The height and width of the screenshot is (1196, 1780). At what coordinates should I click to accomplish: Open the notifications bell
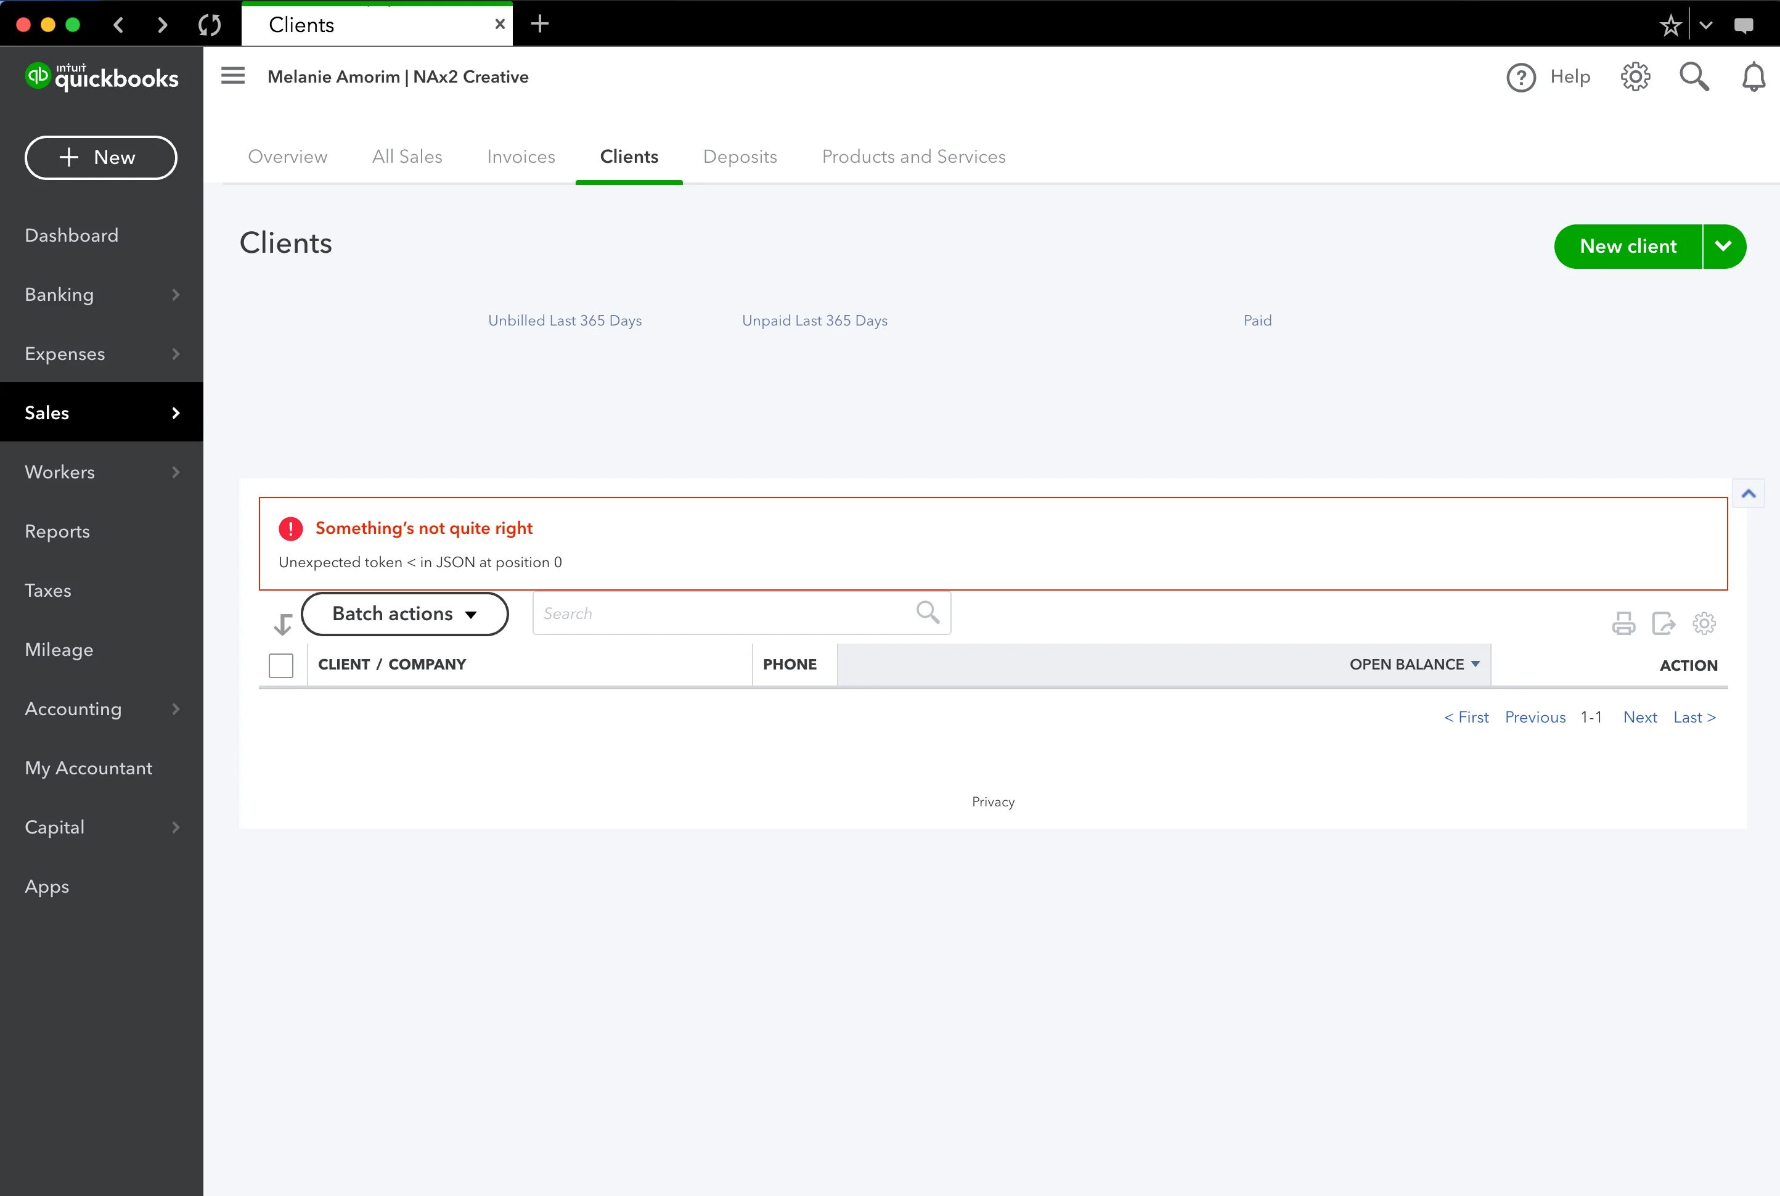(x=1753, y=77)
